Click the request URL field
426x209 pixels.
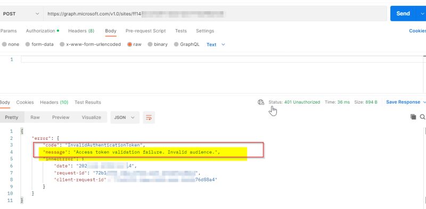tap(215, 14)
